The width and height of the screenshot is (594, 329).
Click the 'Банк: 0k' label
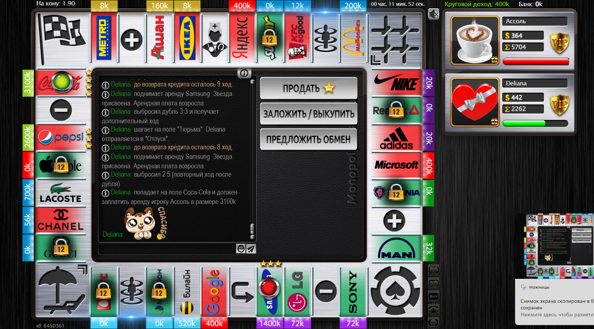[530, 4]
